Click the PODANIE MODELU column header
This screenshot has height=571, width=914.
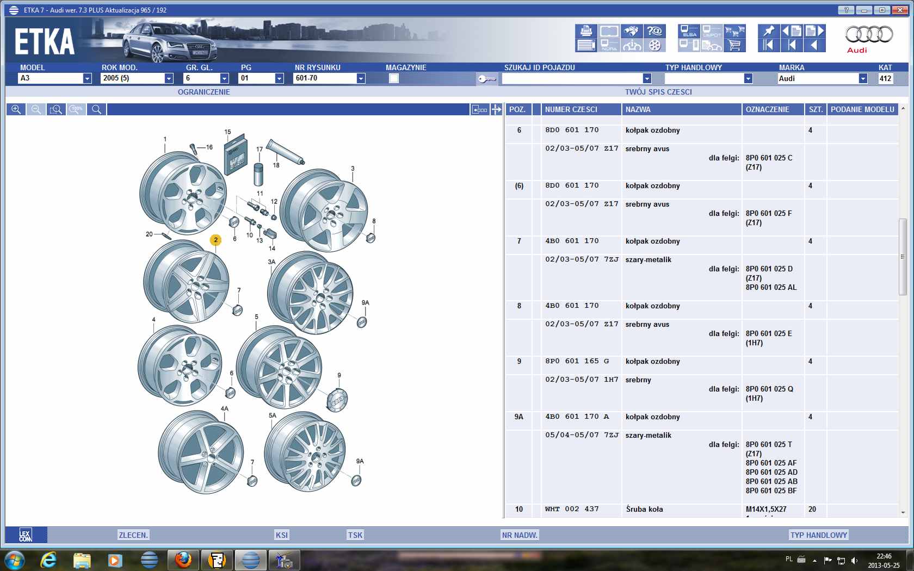(862, 109)
